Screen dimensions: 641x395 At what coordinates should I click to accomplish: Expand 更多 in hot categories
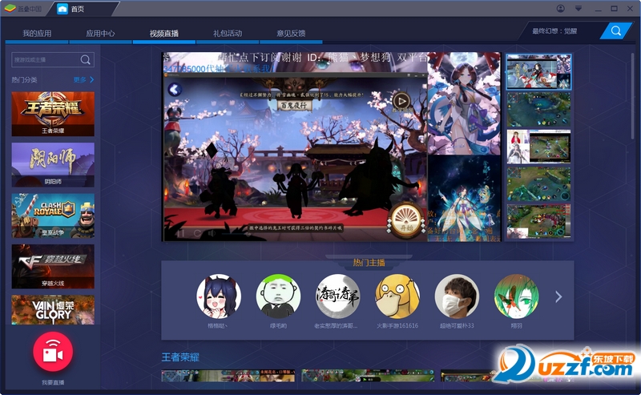pyautogui.click(x=83, y=80)
